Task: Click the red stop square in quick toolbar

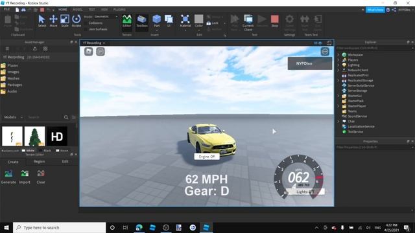Action: coord(42,10)
